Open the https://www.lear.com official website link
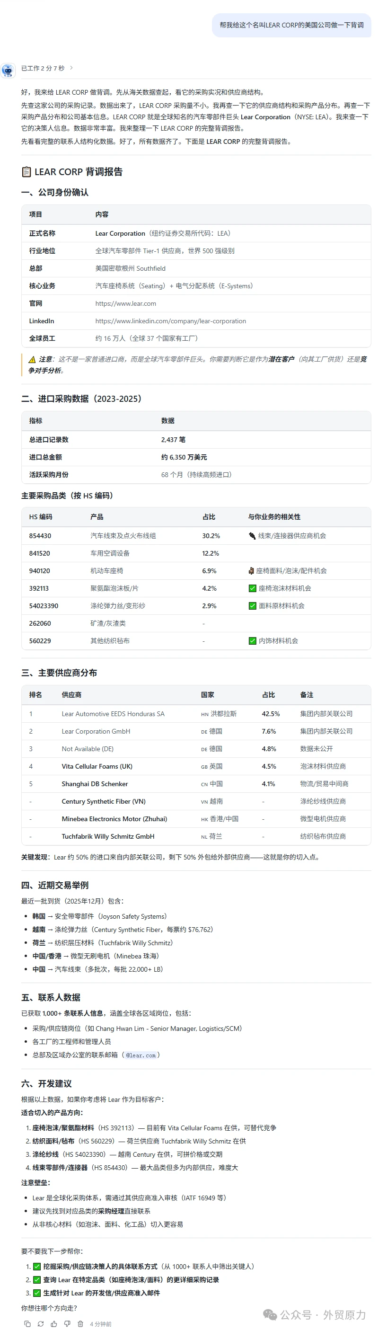The image size is (378, 1330). tap(125, 303)
